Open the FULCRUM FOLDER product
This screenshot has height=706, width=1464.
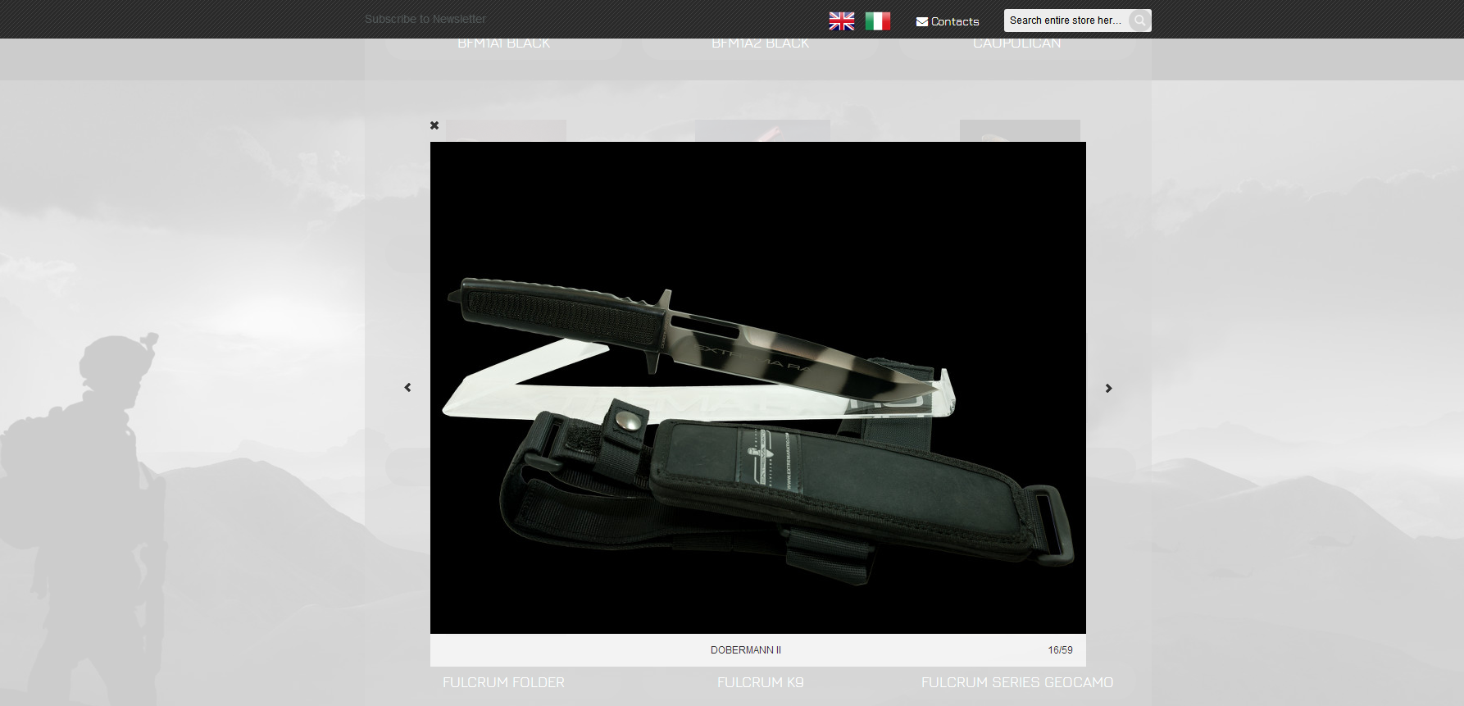[503, 682]
